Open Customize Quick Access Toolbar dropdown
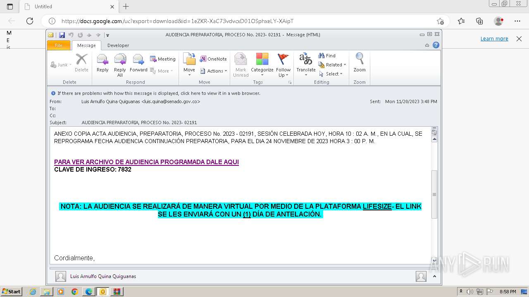 click(x=107, y=35)
